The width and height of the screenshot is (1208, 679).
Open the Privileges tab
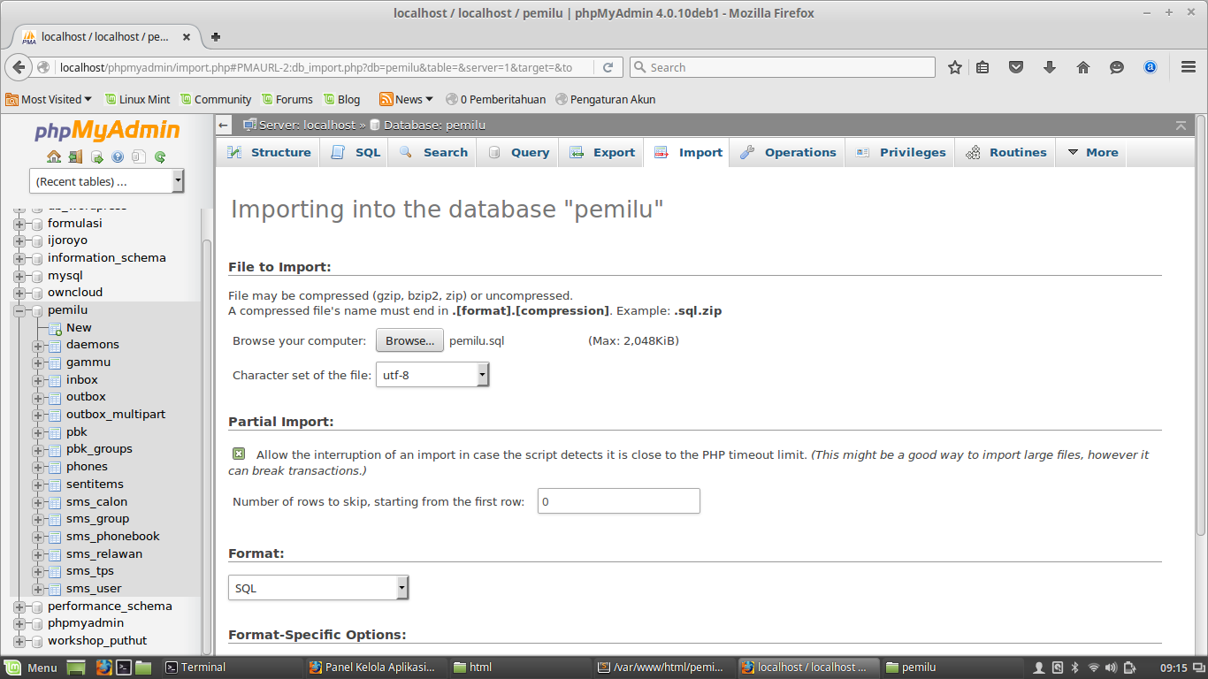point(900,152)
